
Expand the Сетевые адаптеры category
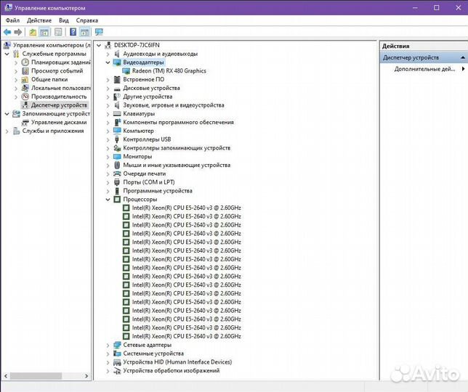[x=108, y=345]
